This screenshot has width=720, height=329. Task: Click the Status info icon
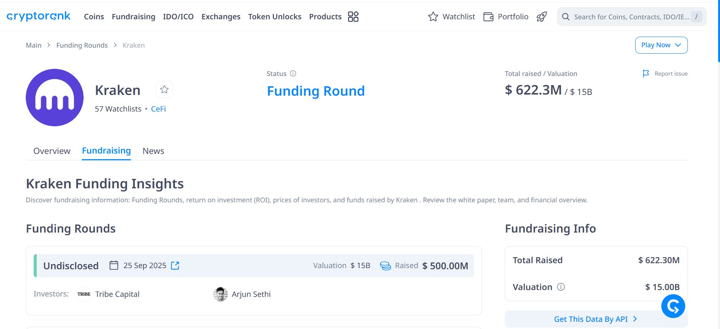(293, 73)
